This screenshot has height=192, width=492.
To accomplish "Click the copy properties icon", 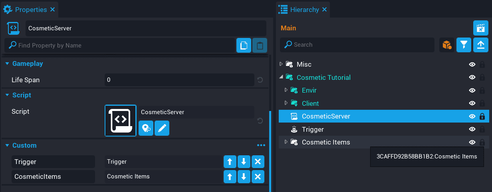I will (x=244, y=46).
